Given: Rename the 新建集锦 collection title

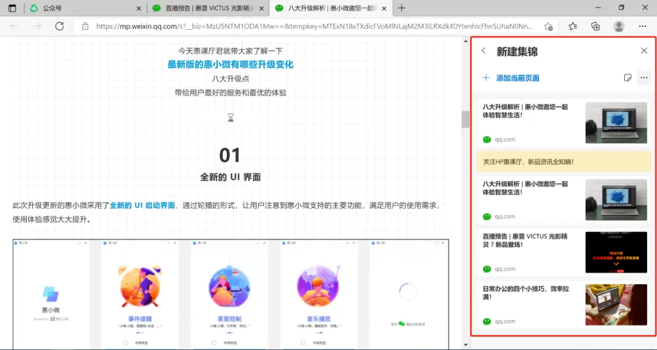Looking at the screenshot, I should (x=516, y=52).
